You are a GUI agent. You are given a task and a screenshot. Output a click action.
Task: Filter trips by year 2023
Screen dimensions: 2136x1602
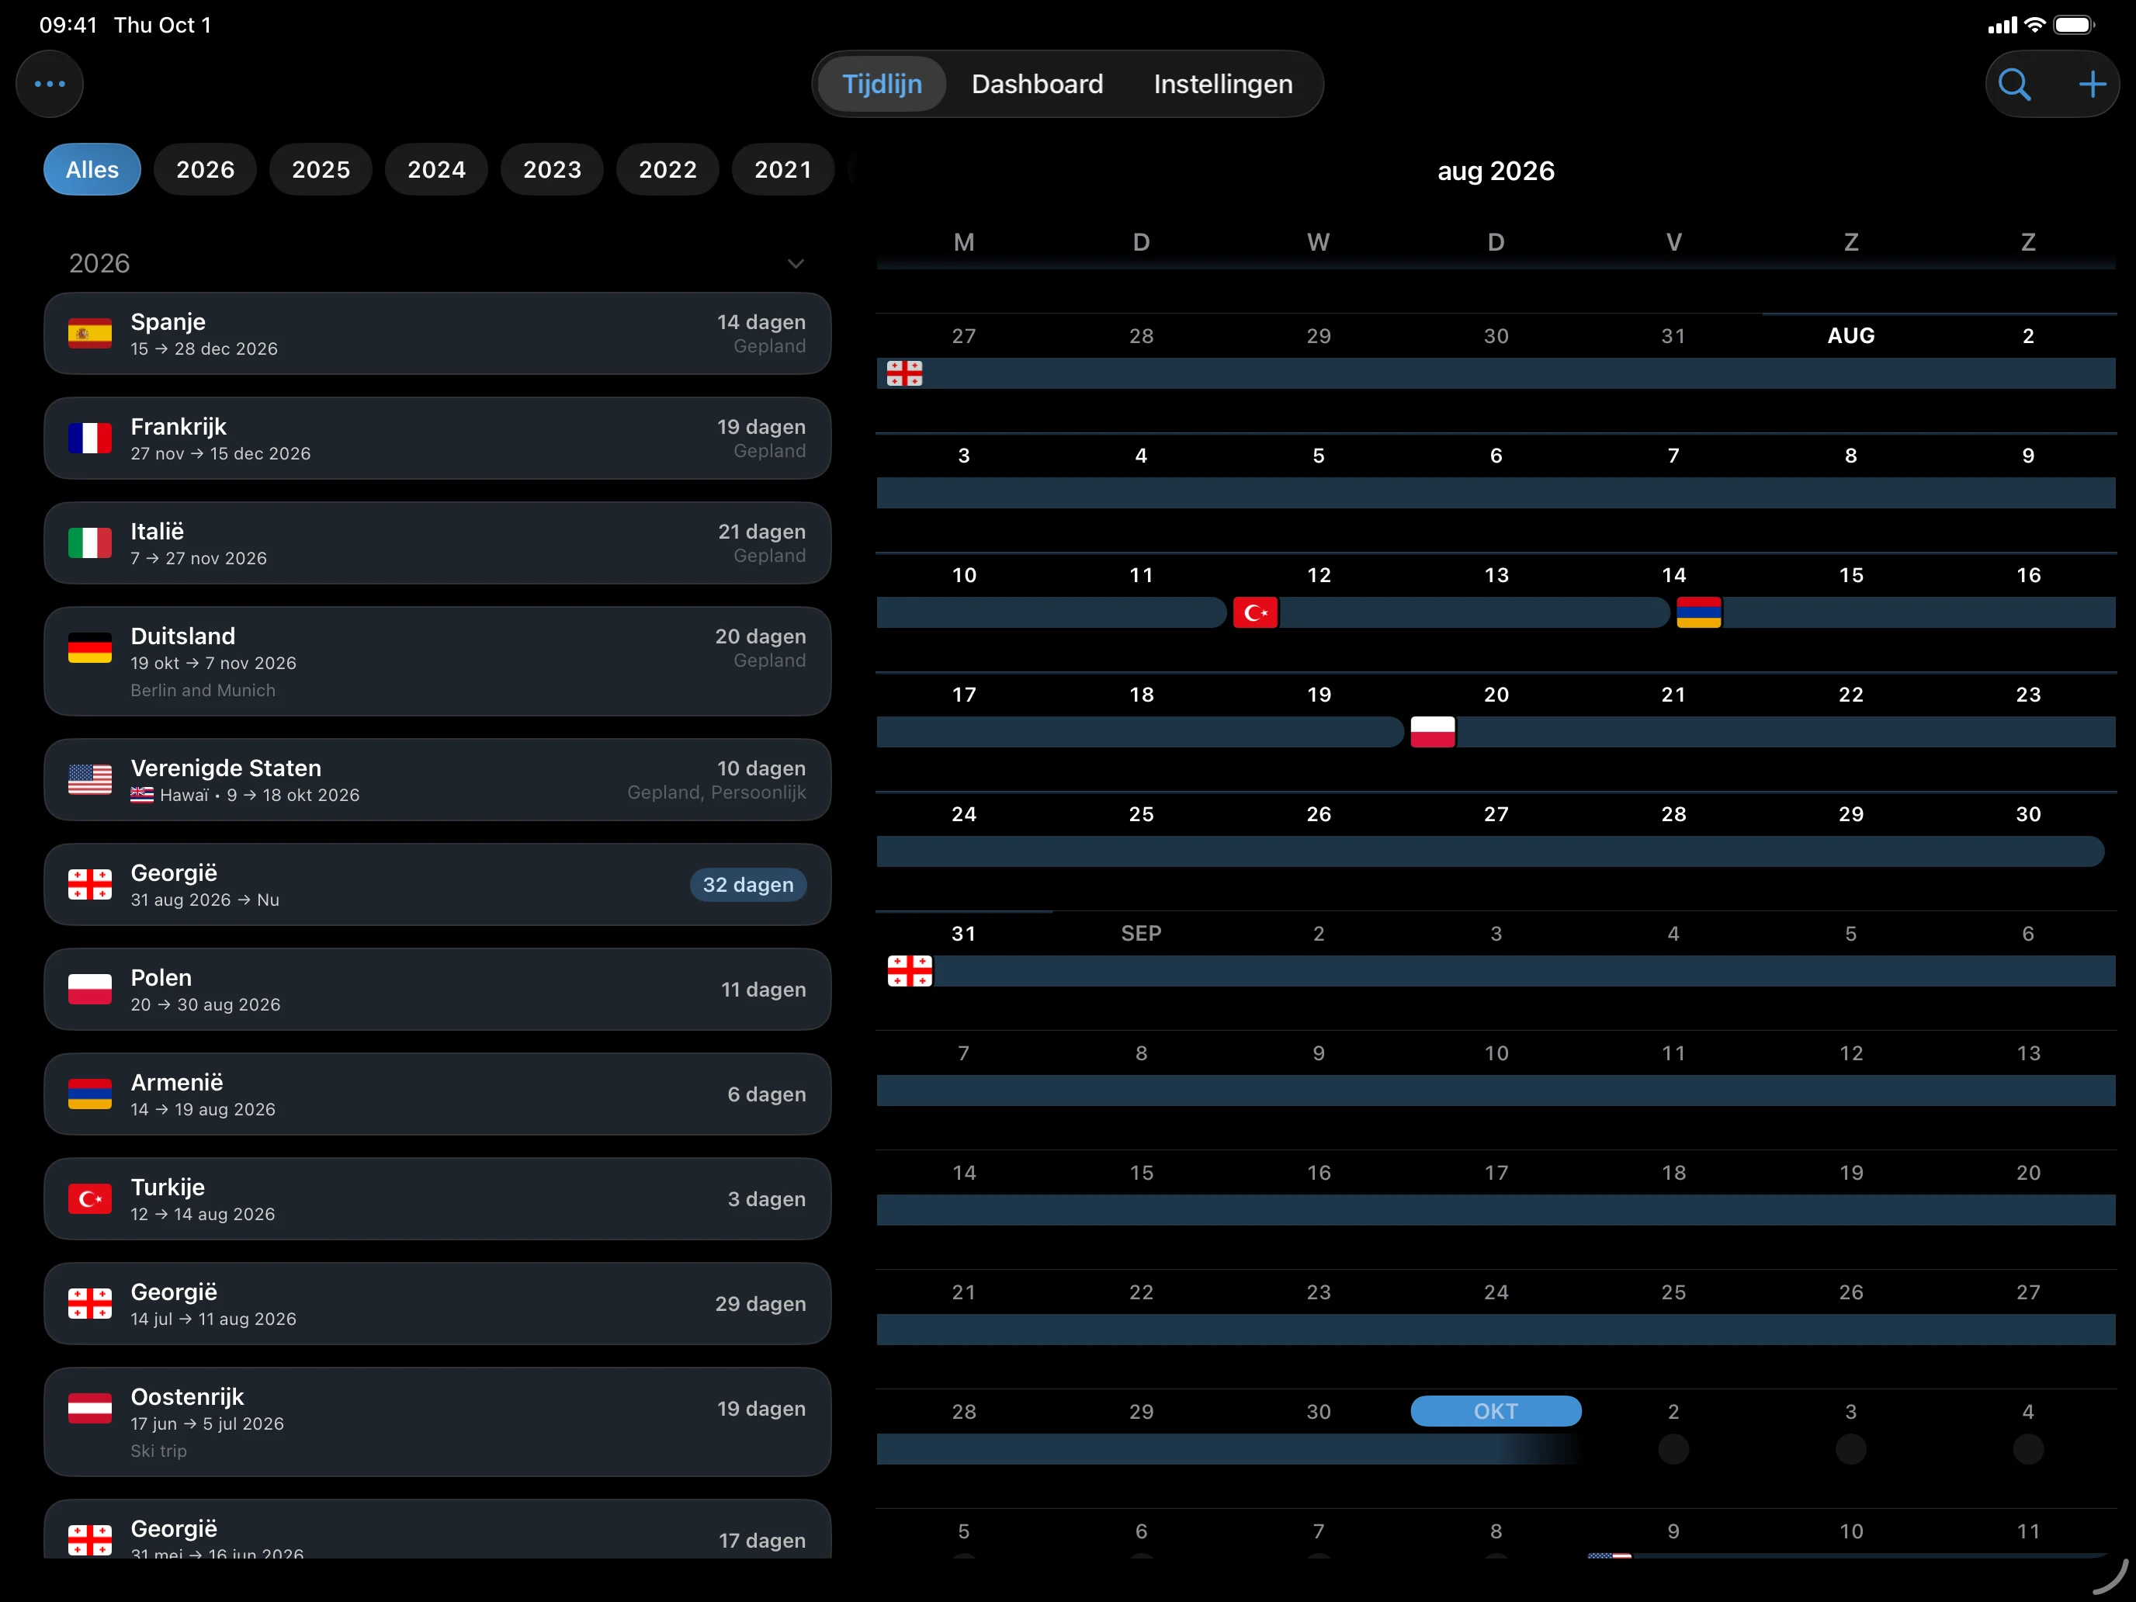point(551,170)
